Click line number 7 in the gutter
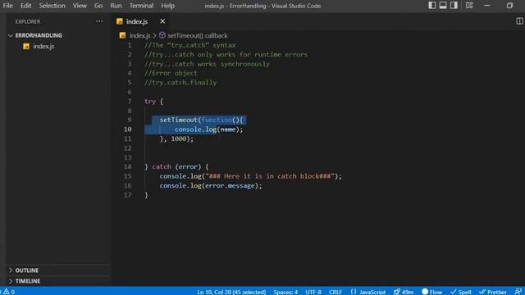 coord(130,102)
